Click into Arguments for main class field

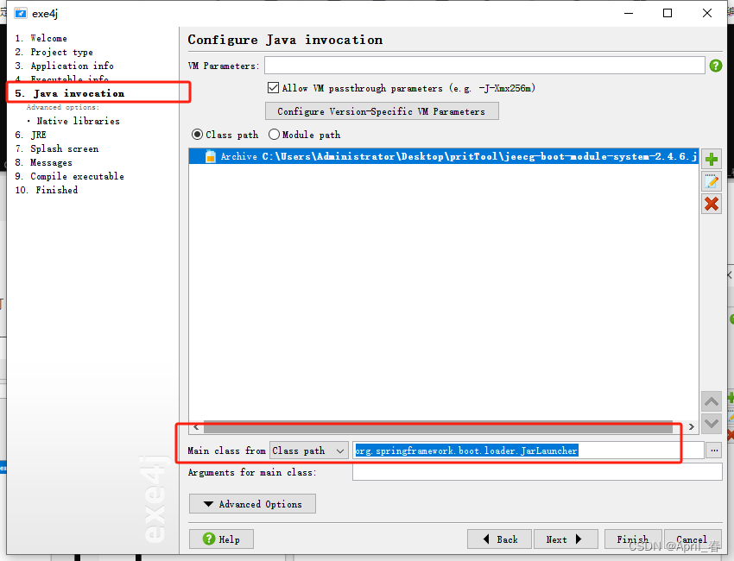pyautogui.click(x=537, y=472)
